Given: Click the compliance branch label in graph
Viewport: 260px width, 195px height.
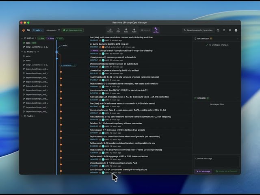Looking at the screenshot, I should [68, 65].
